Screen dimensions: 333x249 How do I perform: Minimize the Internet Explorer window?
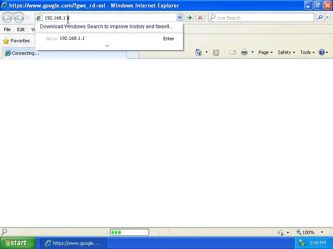pyautogui.click(x=308, y=5)
